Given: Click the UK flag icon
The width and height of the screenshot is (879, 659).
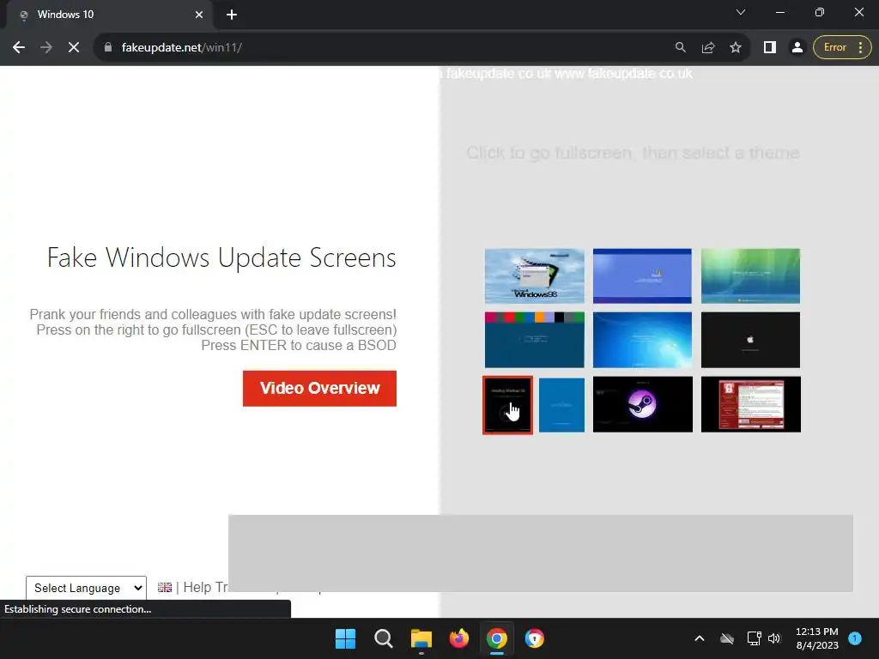Looking at the screenshot, I should [165, 587].
